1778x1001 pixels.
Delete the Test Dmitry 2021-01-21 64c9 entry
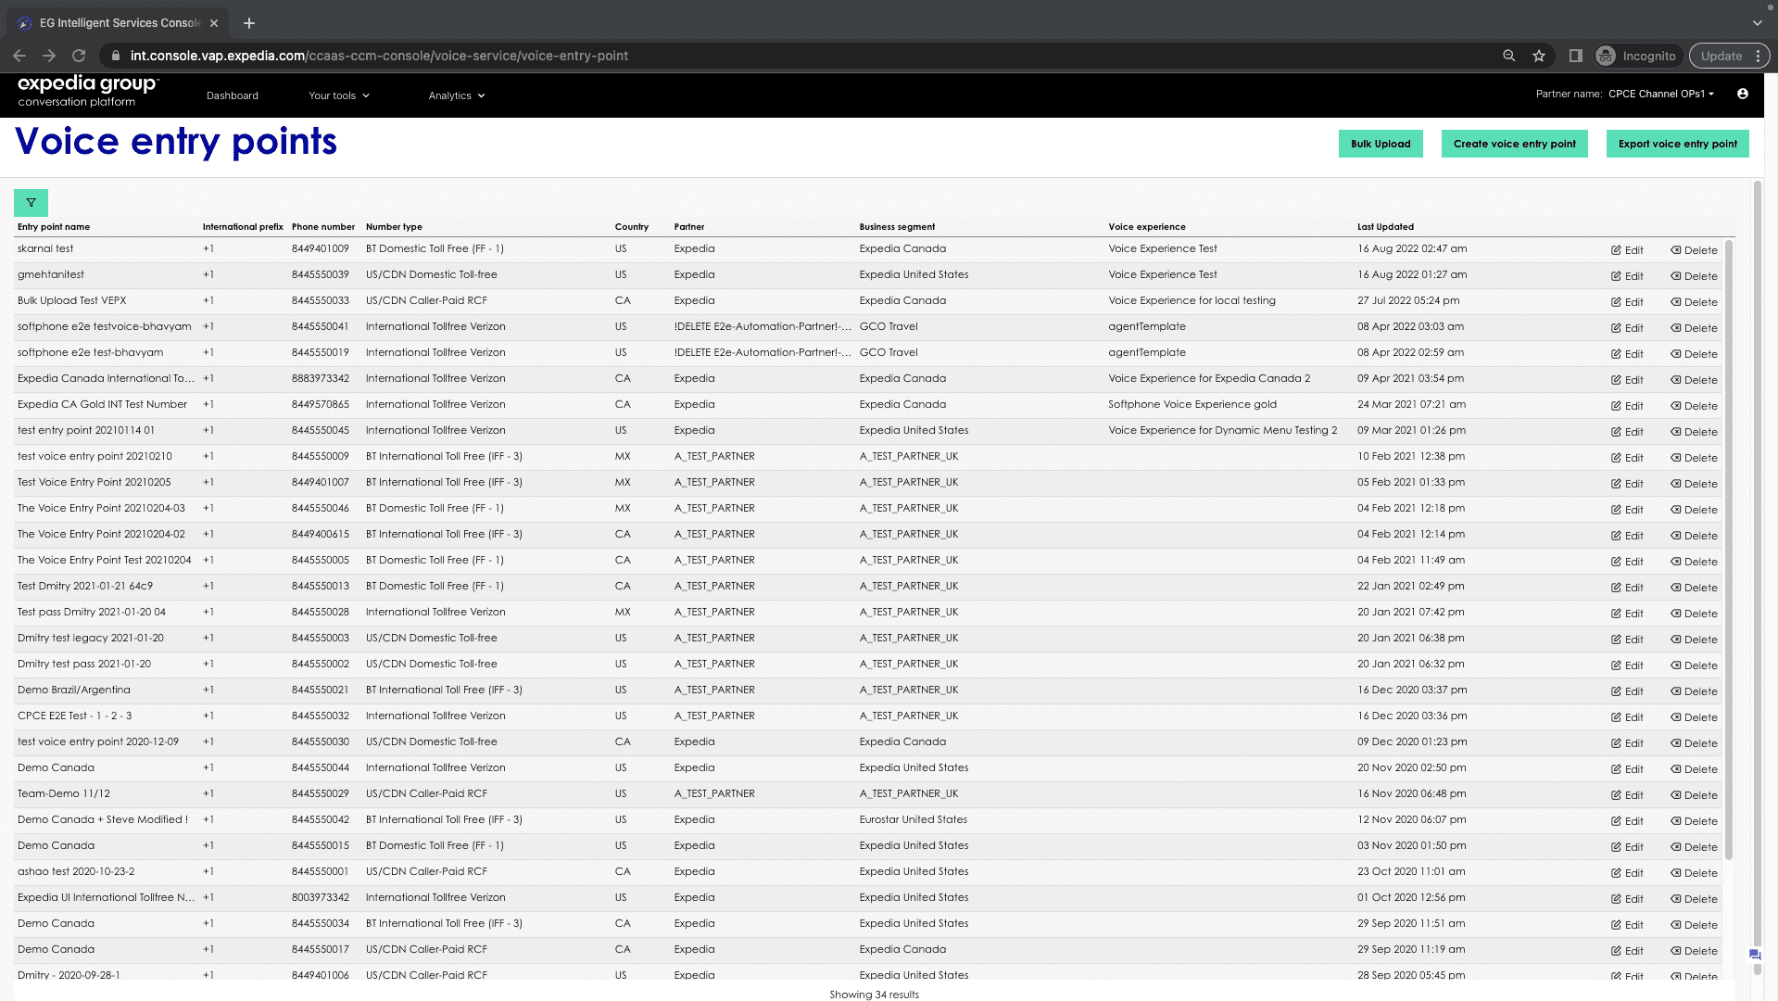click(1694, 587)
